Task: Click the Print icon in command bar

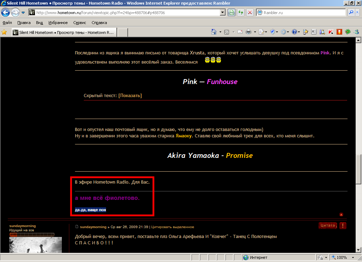Action: pyautogui.click(x=249, y=32)
